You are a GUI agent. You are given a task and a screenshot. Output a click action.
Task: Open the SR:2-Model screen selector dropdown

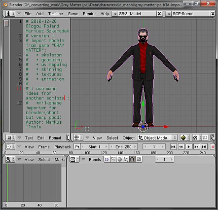[x=115, y=14]
